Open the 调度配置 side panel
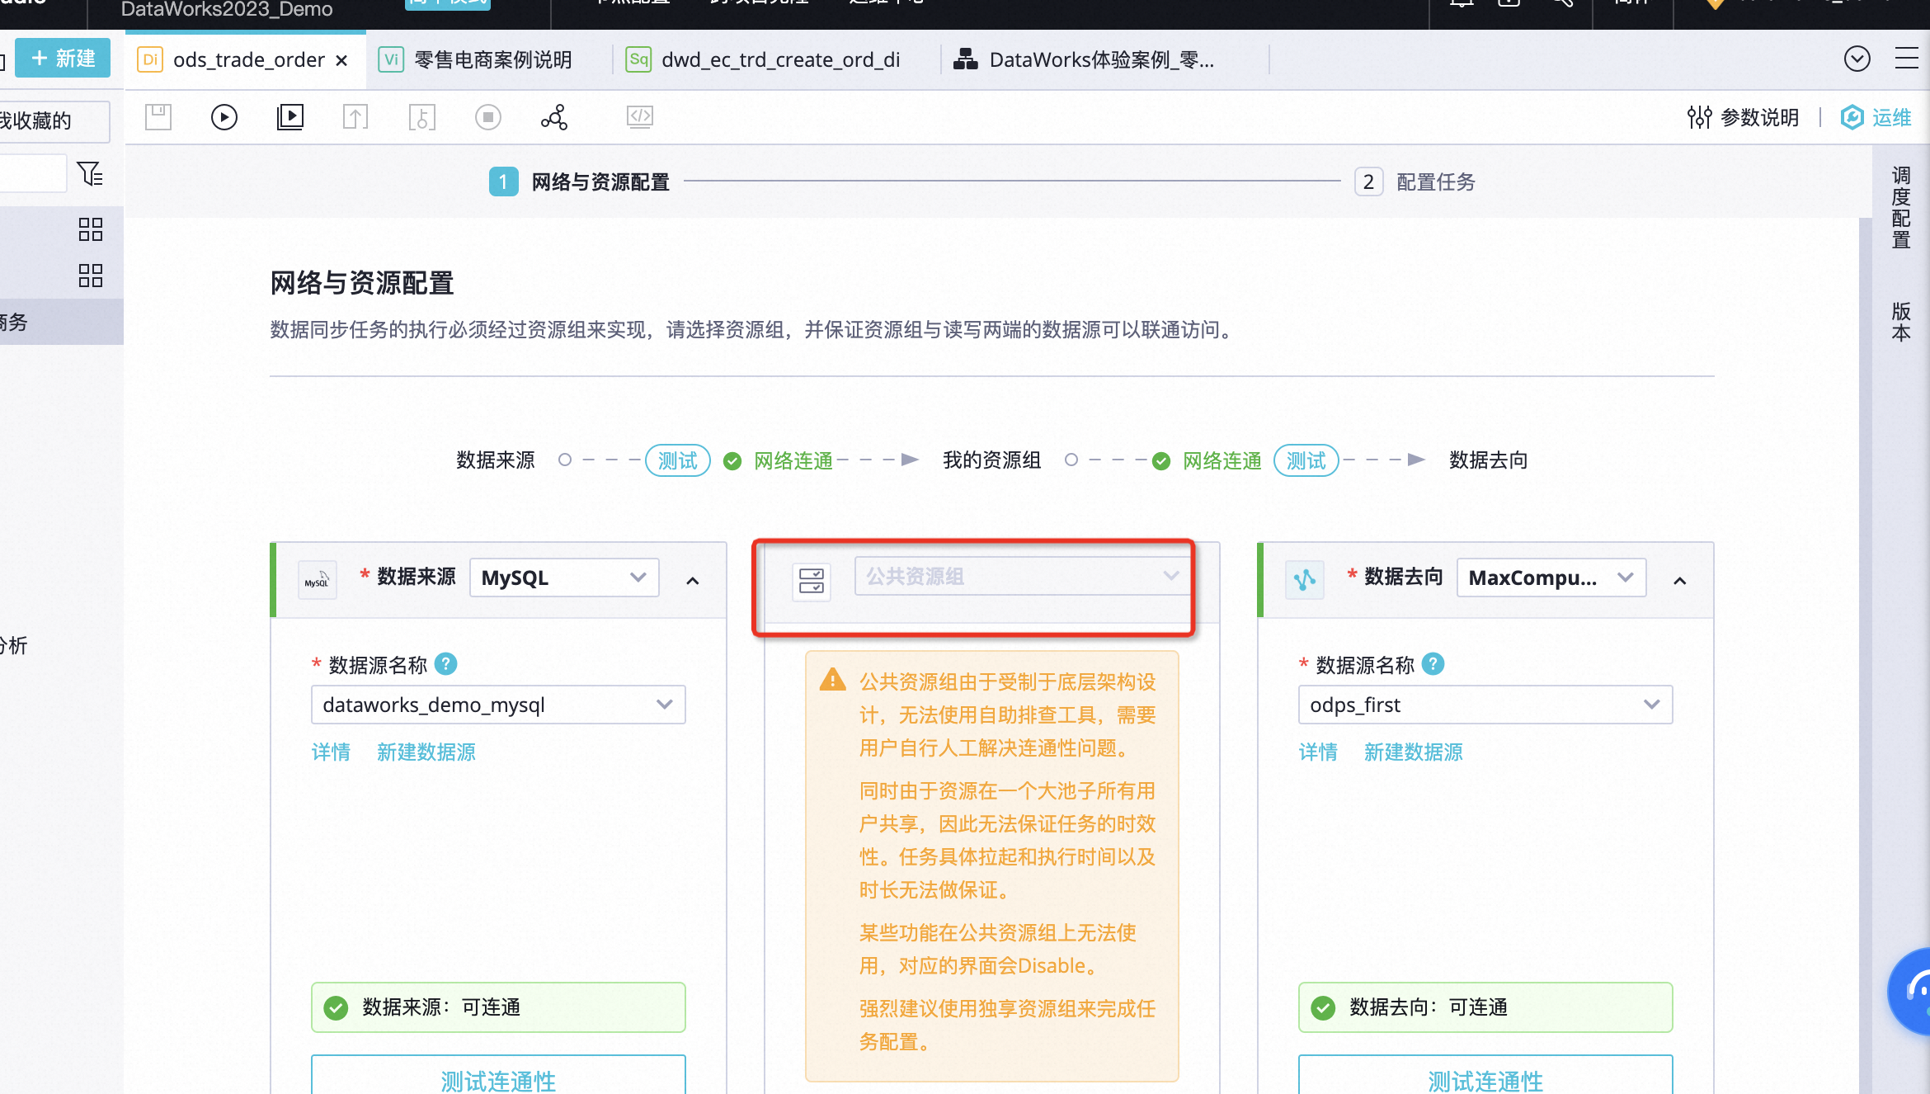 click(x=1901, y=207)
